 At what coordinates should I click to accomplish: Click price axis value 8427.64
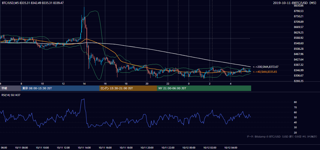point(298,60)
